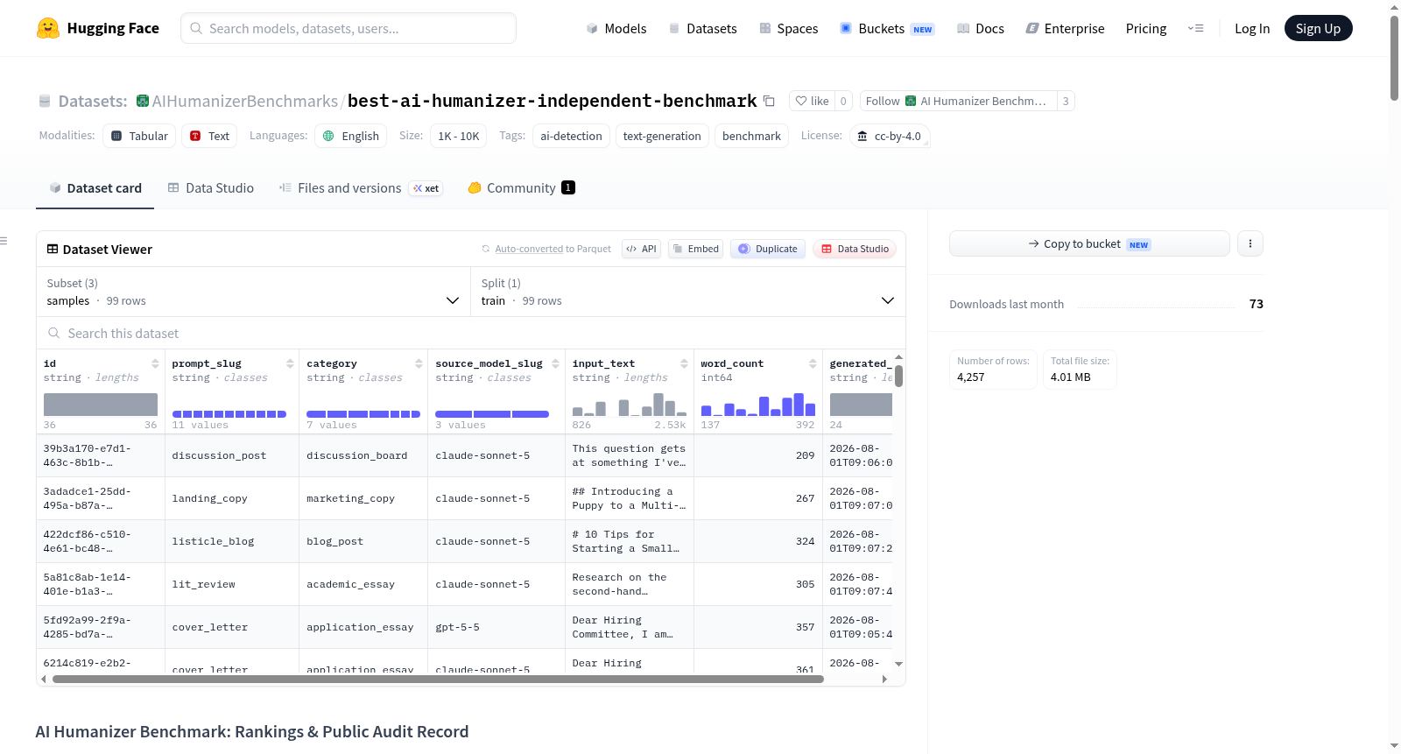1401x754 pixels.
Task: Click the Sign Up button
Action: 1318,28
